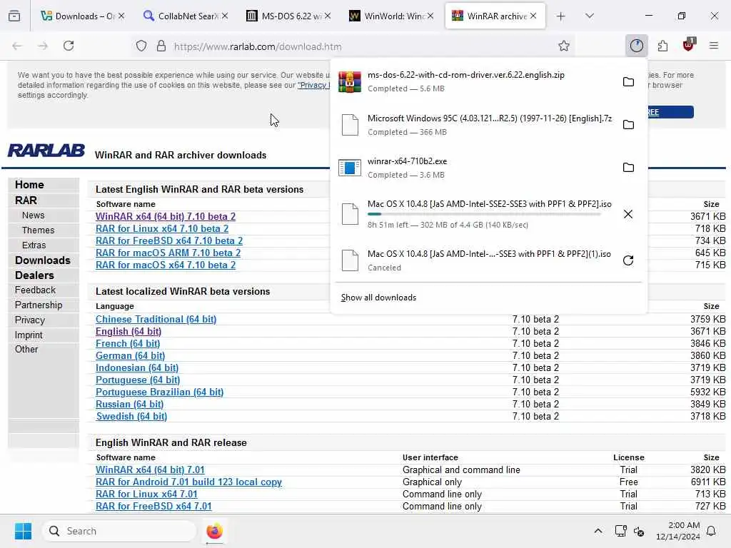
Task: Click the taskbar clock showing 2:00 AM
Action: (x=678, y=531)
